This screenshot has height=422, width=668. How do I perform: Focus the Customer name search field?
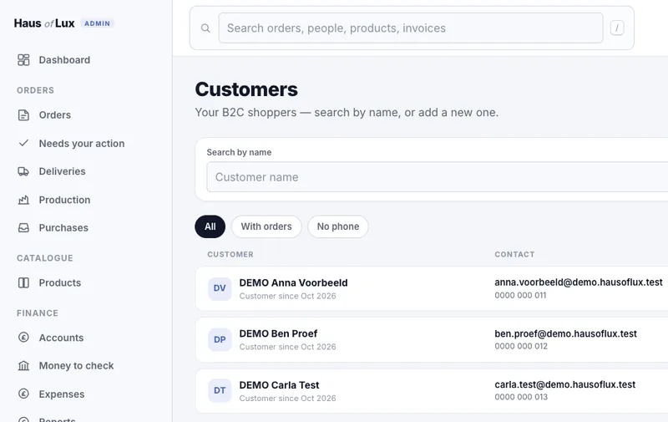(437, 177)
